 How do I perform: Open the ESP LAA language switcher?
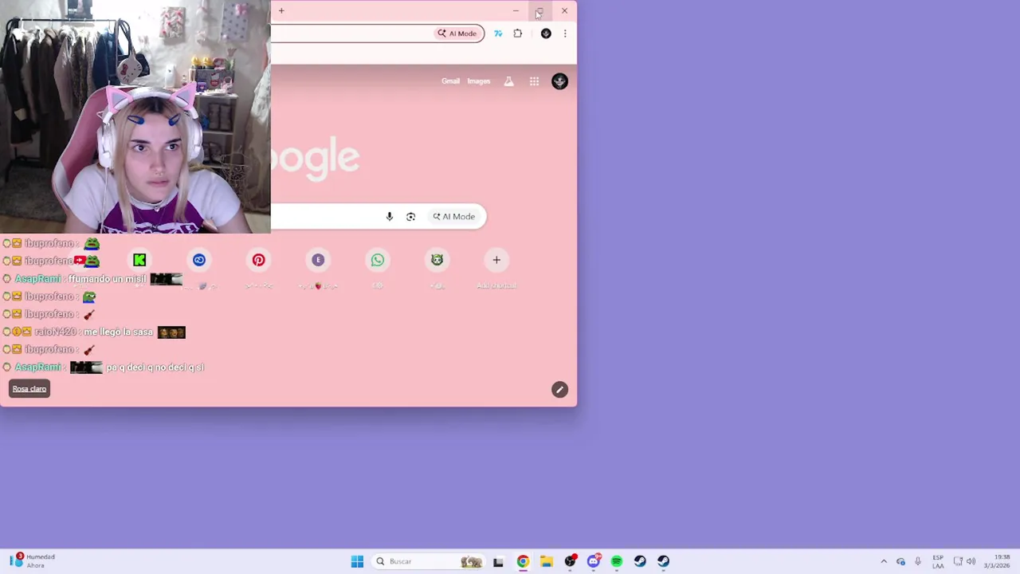coord(938,561)
